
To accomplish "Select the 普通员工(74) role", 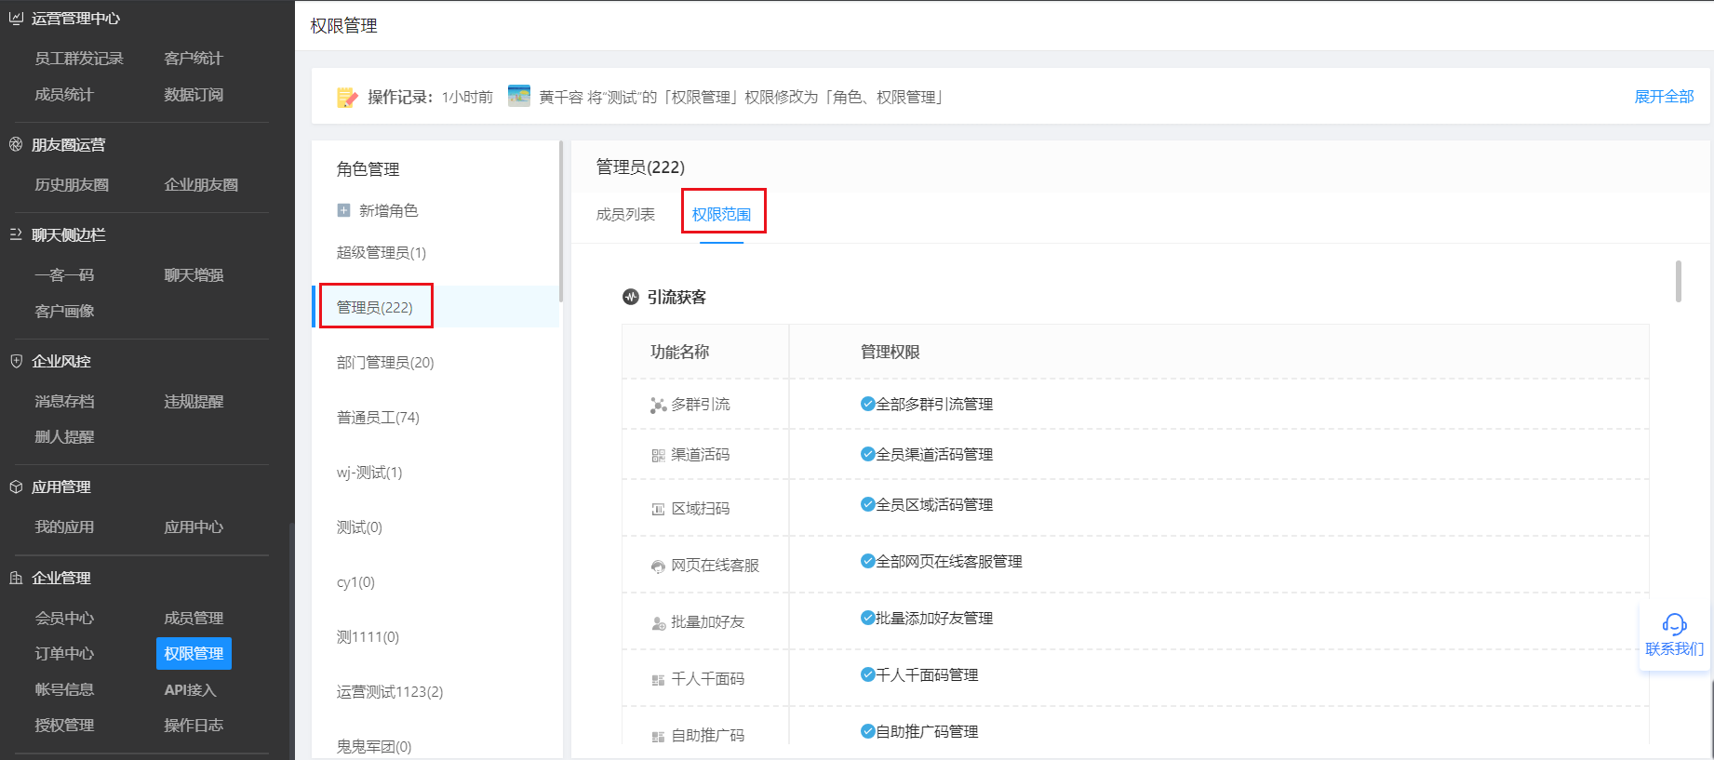I will click(378, 417).
